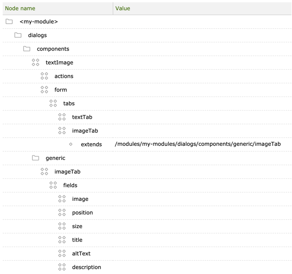Click the property diamond icon beside extends

pyautogui.click(x=70, y=144)
